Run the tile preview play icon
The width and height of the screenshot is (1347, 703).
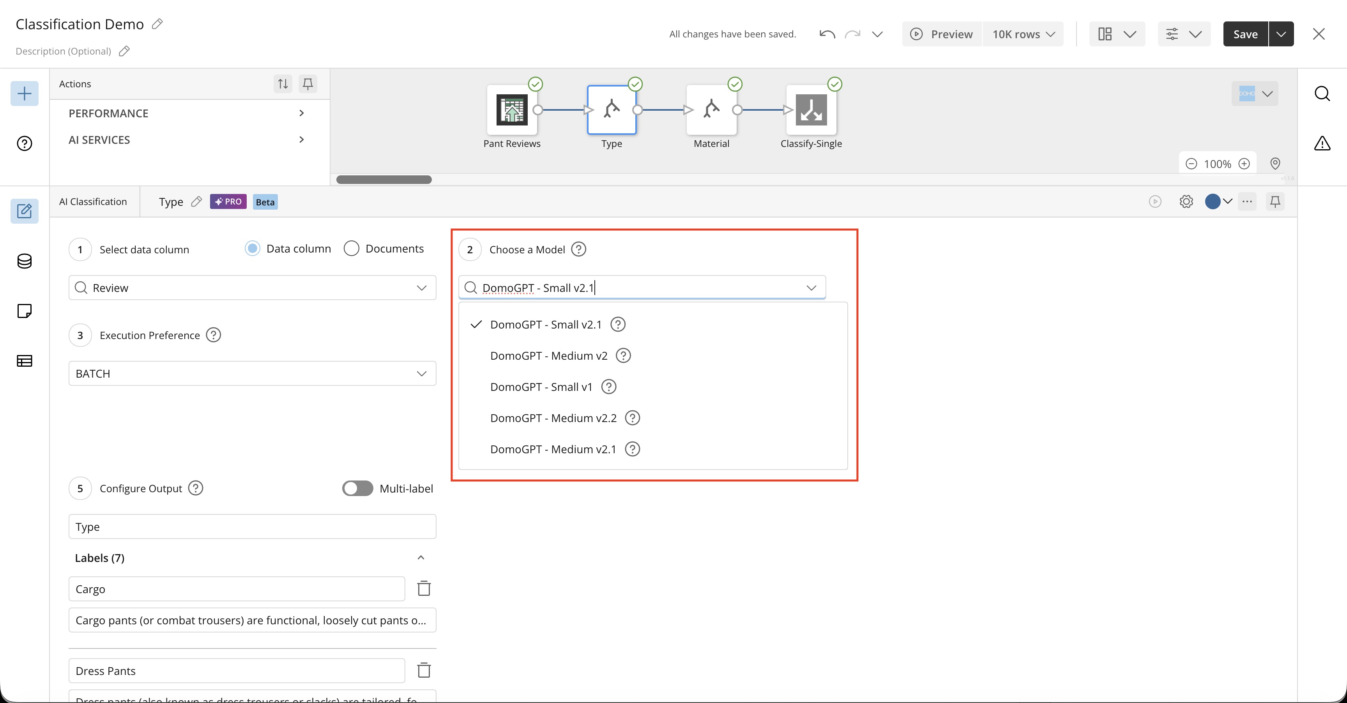tap(1155, 201)
